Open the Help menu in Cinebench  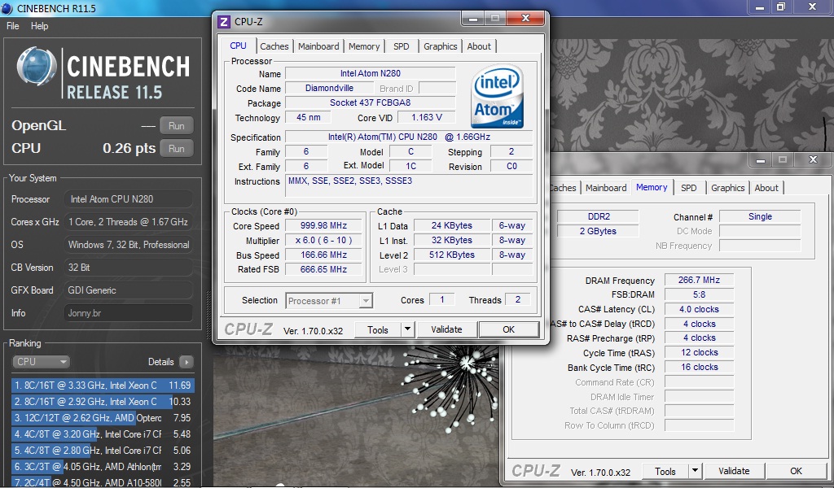pos(39,25)
